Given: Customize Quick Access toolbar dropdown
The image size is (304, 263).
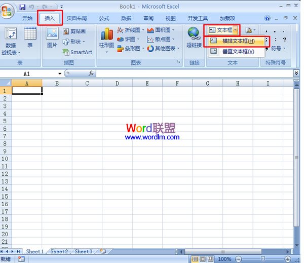Looking at the screenshot, I should pos(61,7).
